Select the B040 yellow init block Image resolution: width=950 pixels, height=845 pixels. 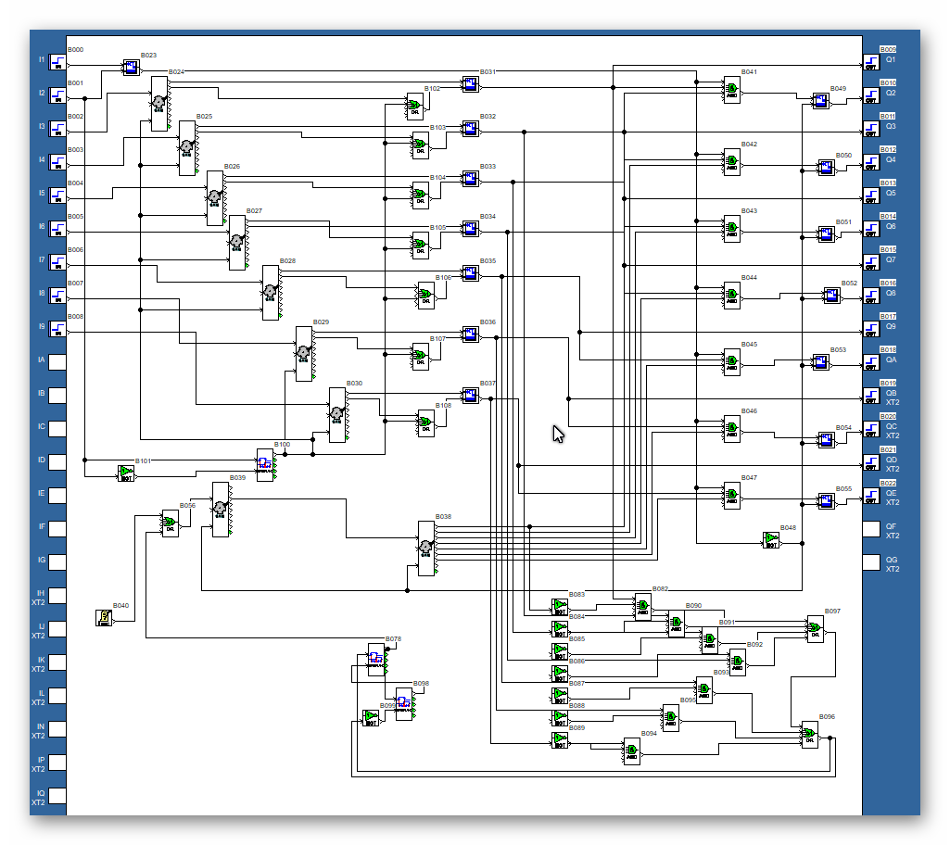[x=104, y=618]
